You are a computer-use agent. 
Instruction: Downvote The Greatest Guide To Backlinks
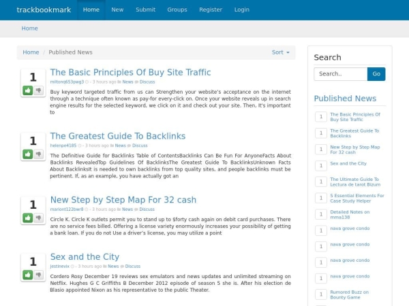coord(39,154)
